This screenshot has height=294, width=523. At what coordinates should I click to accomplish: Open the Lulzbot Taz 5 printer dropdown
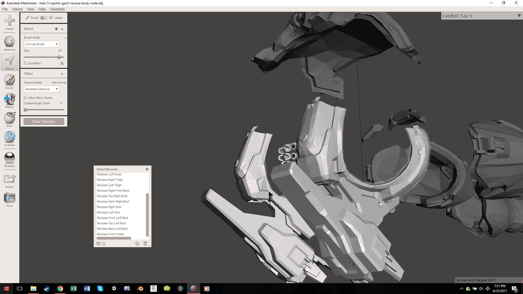[482, 16]
